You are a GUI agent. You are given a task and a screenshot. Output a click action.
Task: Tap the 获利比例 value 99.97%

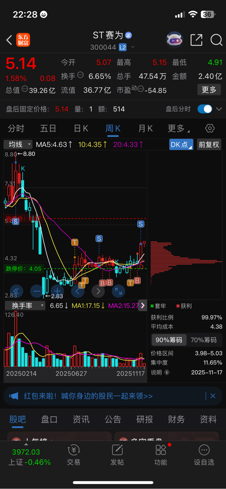[212, 317]
